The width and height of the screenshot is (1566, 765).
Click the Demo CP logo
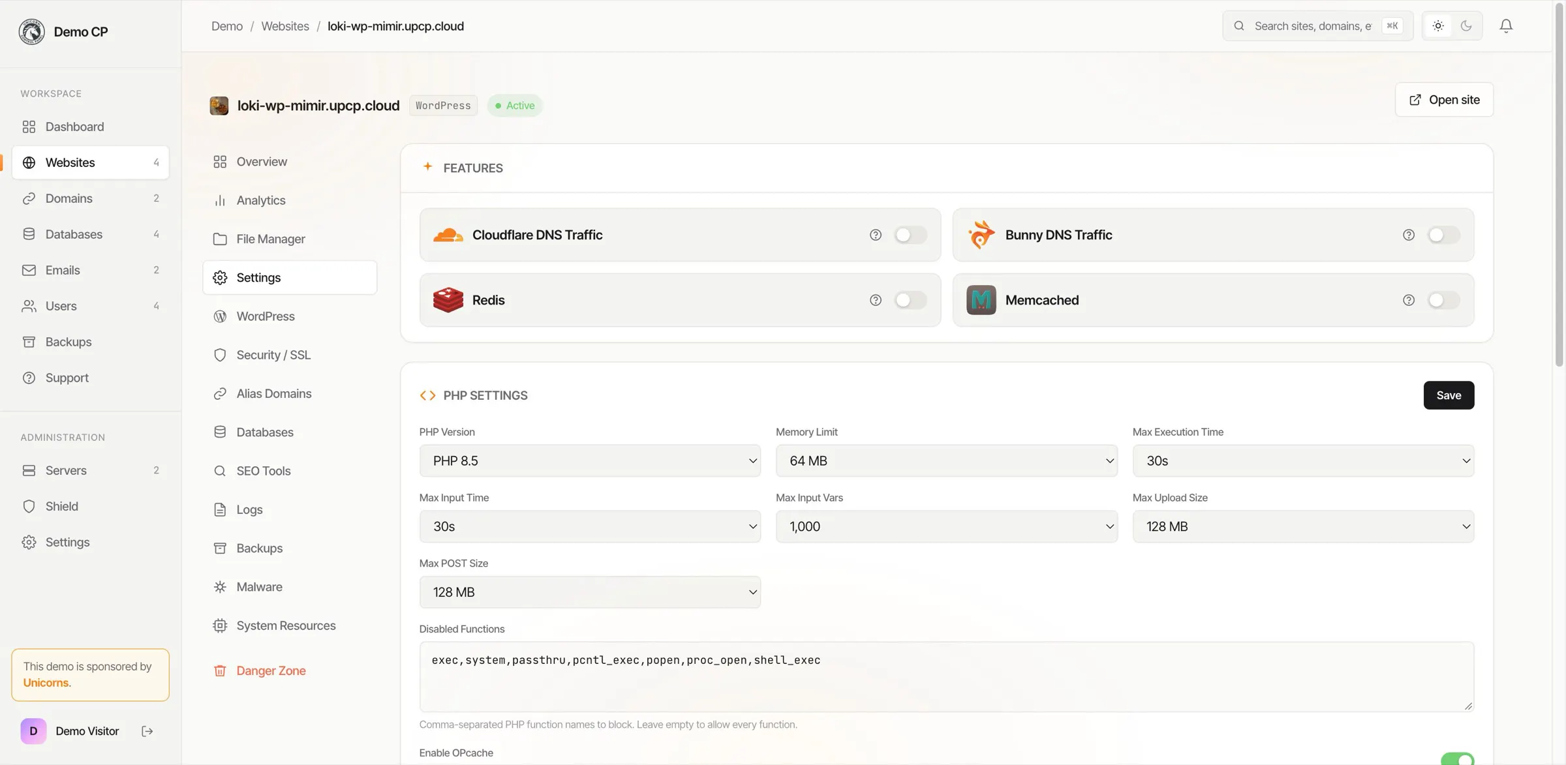(31, 31)
